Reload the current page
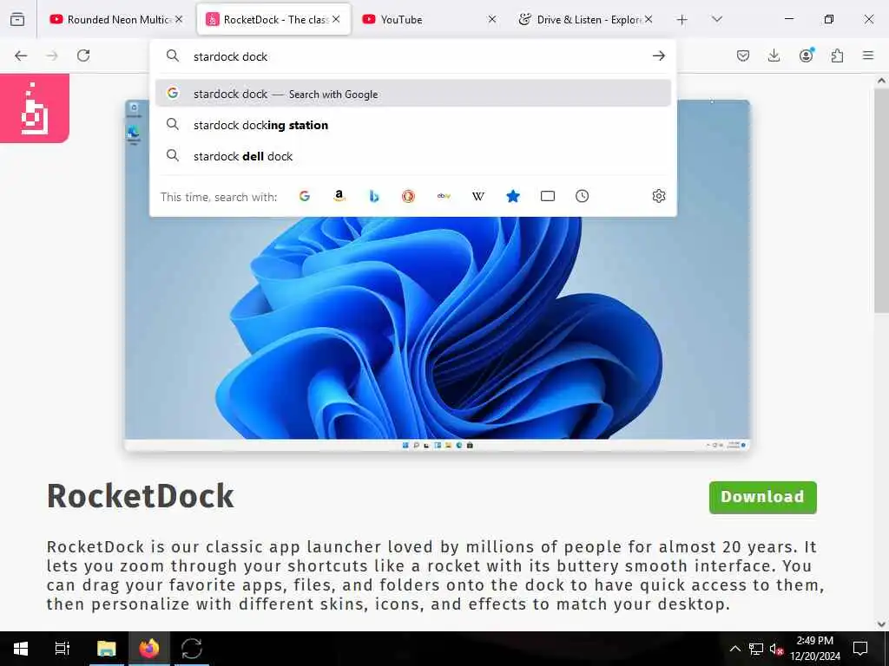The height and width of the screenshot is (666, 889). pyautogui.click(x=83, y=55)
